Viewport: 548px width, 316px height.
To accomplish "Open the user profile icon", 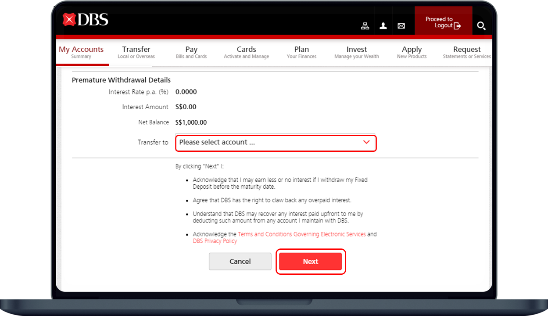I will click(383, 26).
